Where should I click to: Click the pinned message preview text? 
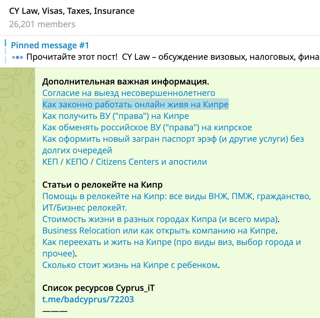pyautogui.click(x=173, y=57)
